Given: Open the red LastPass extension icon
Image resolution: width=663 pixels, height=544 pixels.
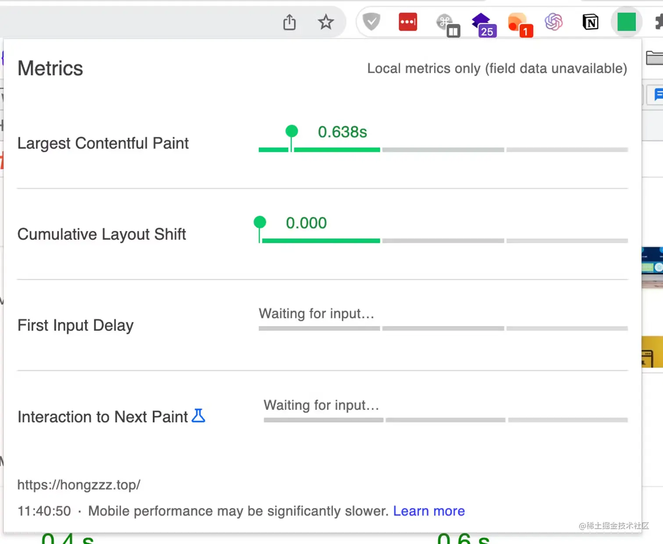Looking at the screenshot, I should point(408,22).
